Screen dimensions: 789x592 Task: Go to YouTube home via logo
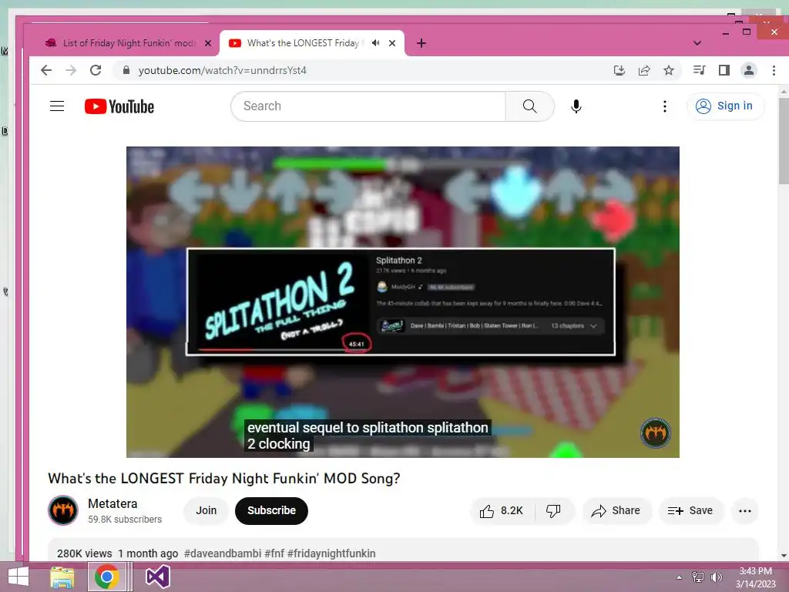119,106
